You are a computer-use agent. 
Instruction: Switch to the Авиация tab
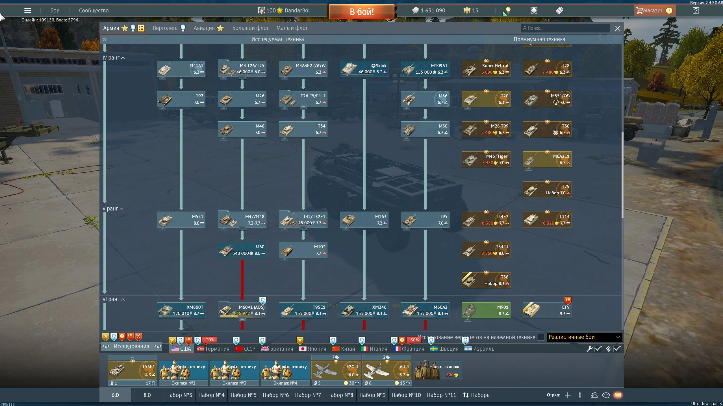click(204, 28)
